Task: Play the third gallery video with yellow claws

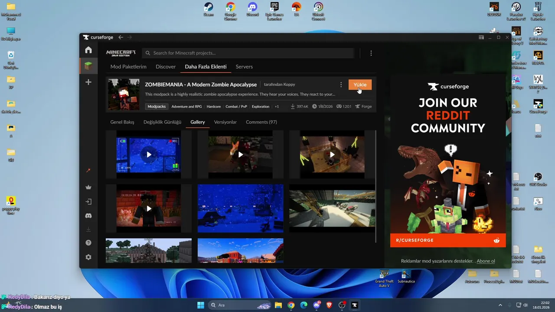Action: pos(332,154)
